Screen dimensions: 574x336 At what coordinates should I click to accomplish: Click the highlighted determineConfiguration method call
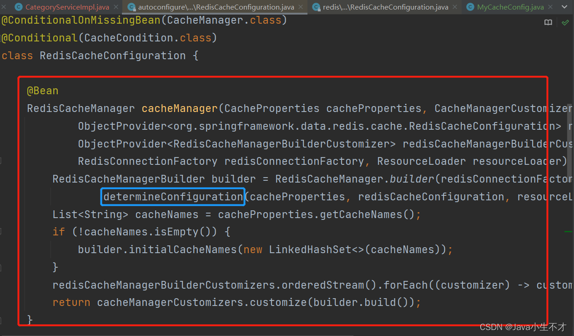(172, 196)
